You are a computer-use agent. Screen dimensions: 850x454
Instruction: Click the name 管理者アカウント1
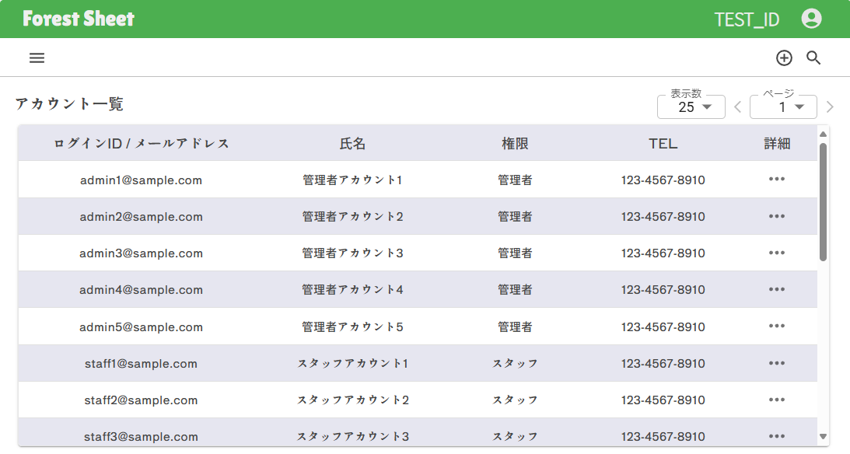pyautogui.click(x=353, y=180)
